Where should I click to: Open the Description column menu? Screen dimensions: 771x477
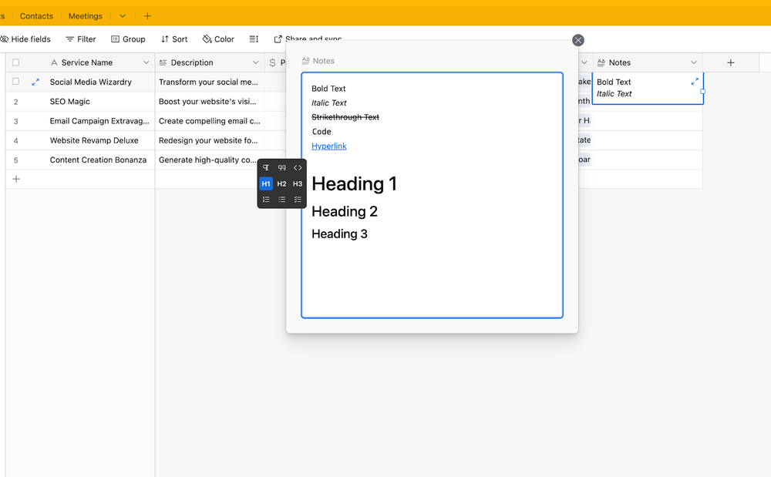(255, 62)
